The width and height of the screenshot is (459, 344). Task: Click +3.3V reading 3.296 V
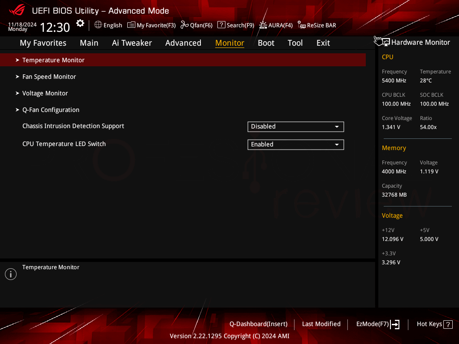(x=391, y=262)
